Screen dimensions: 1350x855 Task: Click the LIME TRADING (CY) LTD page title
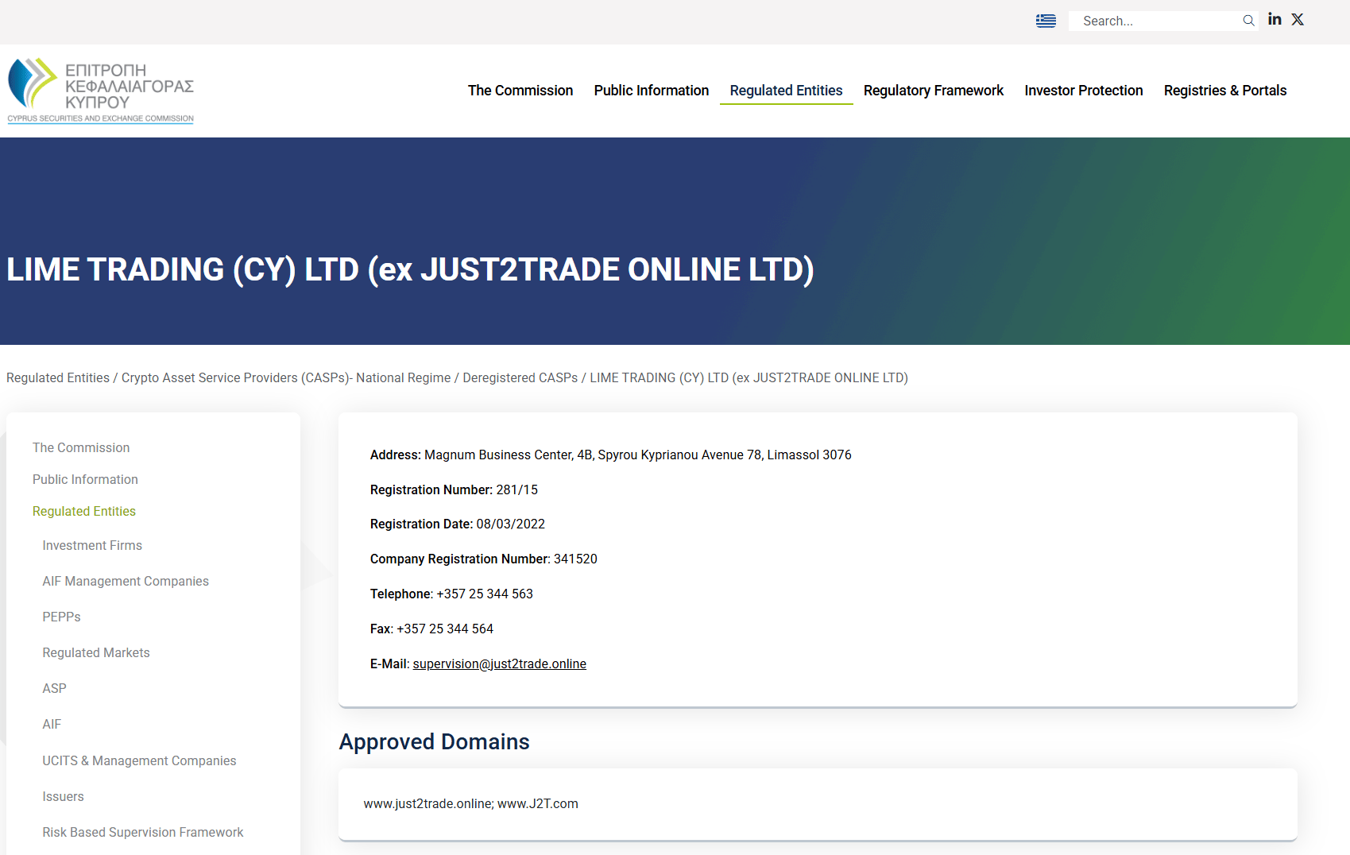click(410, 269)
